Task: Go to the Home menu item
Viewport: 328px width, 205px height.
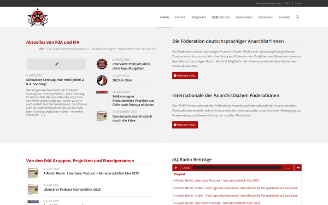Action: [x=165, y=17]
